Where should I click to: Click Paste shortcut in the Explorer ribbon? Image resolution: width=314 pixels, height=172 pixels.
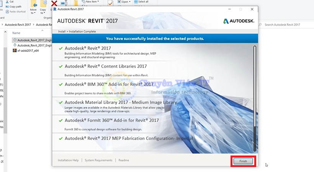(16, 11)
